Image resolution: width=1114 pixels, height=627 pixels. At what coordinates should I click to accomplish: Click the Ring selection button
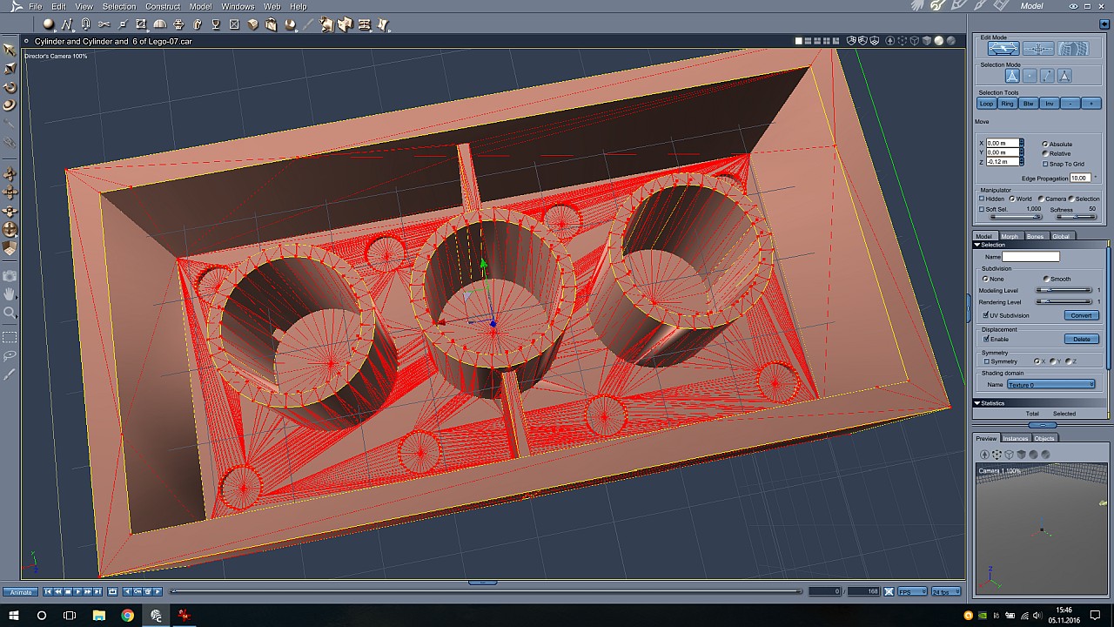[x=1007, y=104]
